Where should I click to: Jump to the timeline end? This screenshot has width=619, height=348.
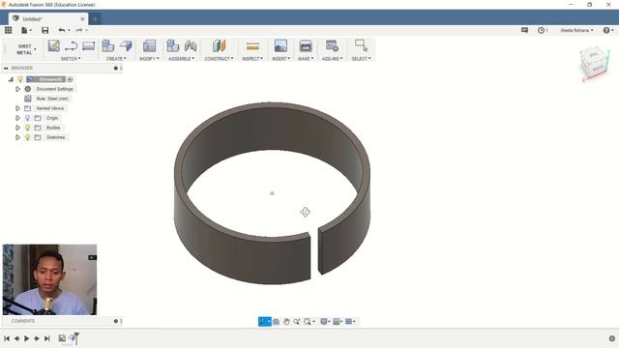(47, 338)
